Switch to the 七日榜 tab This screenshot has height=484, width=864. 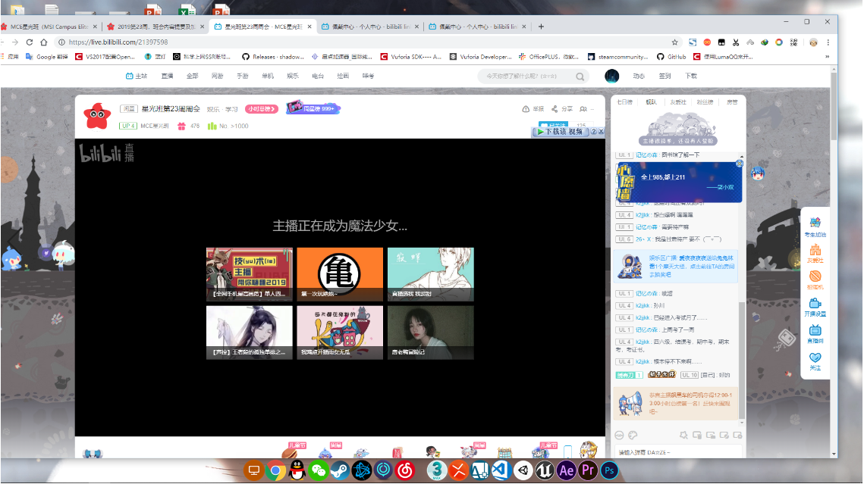[624, 102]
